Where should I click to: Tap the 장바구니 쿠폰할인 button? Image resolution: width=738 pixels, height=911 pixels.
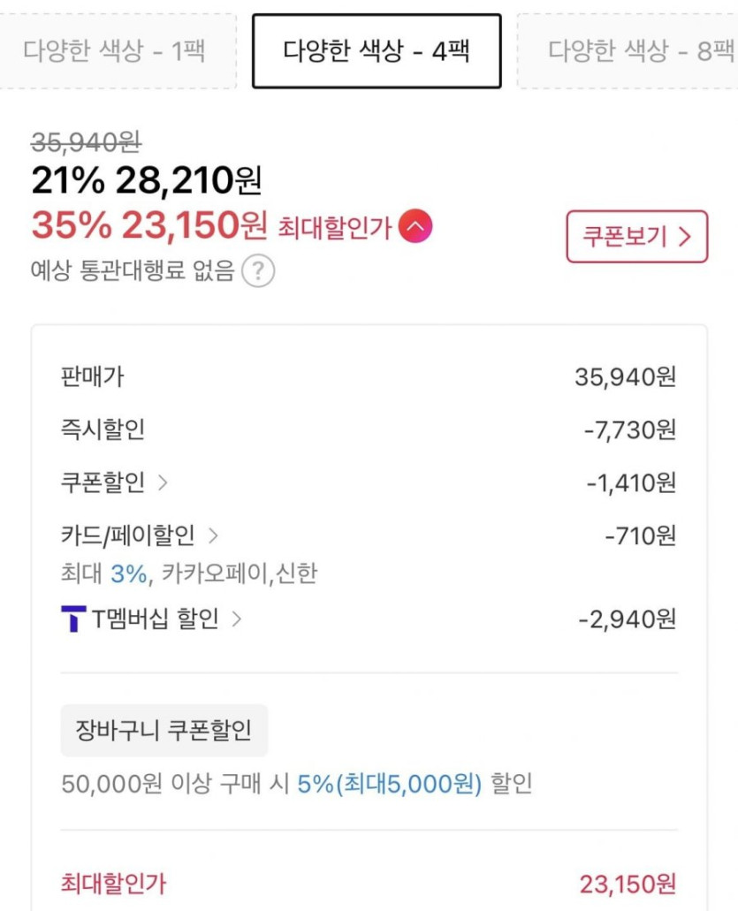tap(164, 731)
